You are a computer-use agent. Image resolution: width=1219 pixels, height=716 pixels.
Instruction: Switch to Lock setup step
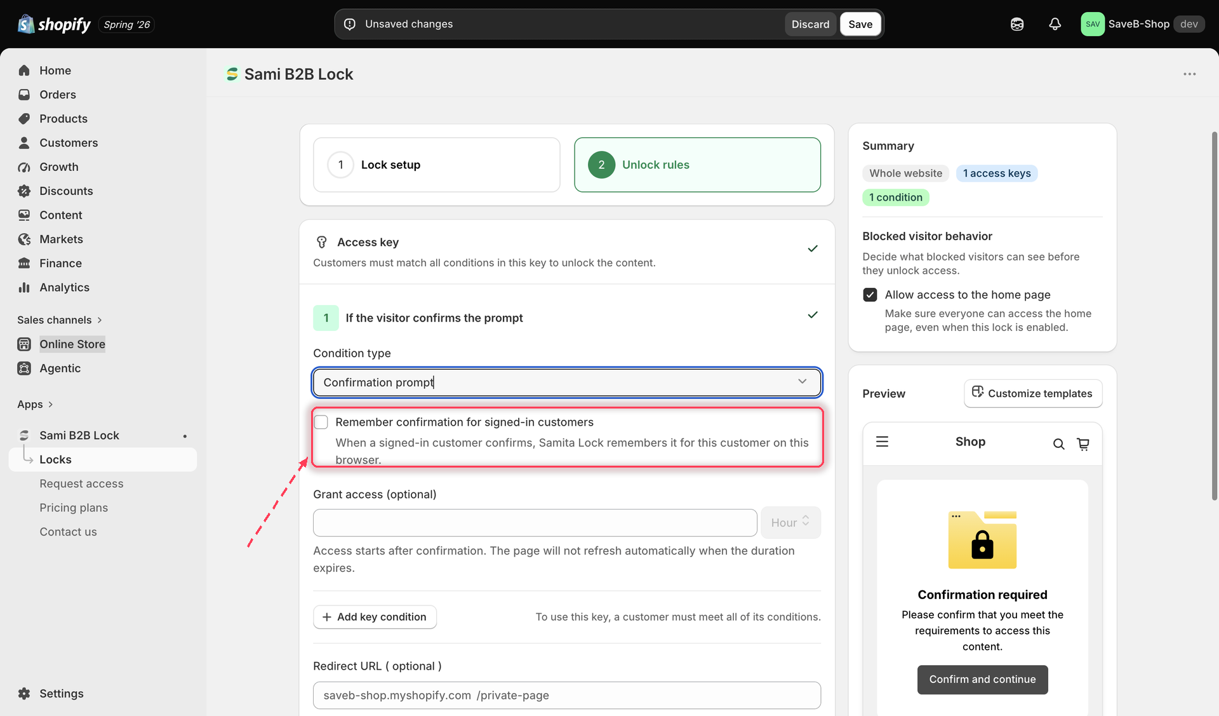click(437, 165)
